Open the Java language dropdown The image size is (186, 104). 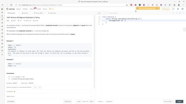(x=101, y=13)
